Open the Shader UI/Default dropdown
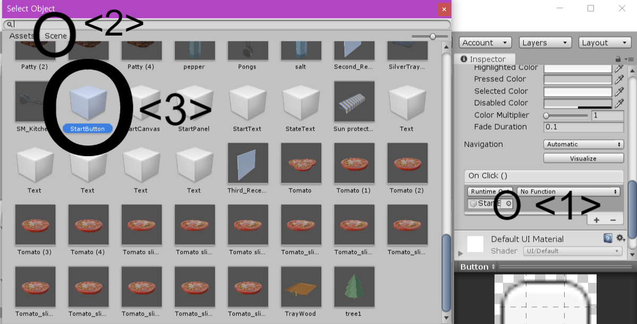 tap(573, 251)
